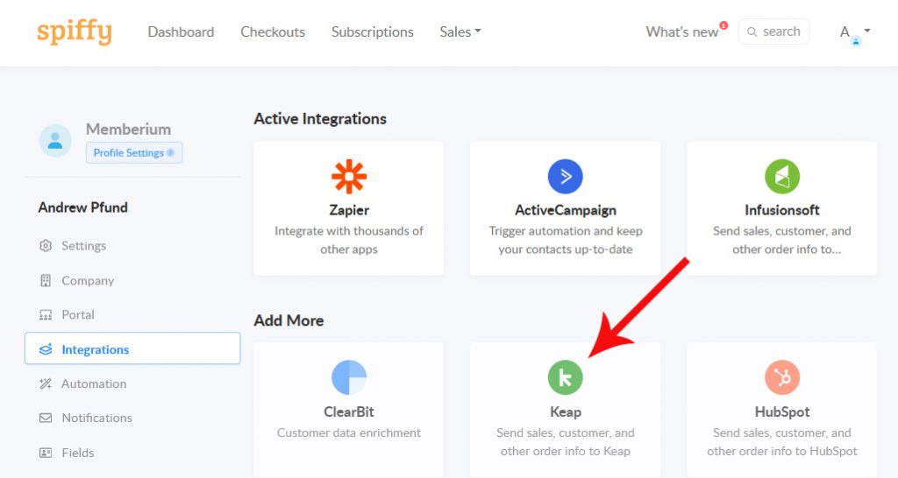The width and height of the screenshot is (898, 478).
Task: Click the Settings gear icon in sidebar
Action: pos(46,246)
